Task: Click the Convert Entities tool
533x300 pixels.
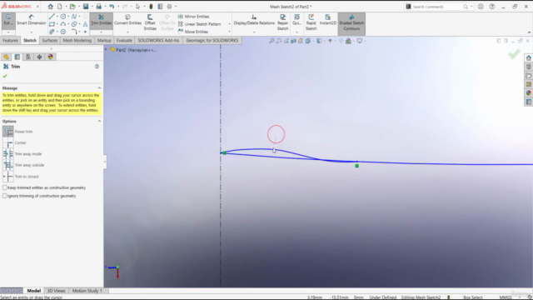Action: tap(127, 20)
